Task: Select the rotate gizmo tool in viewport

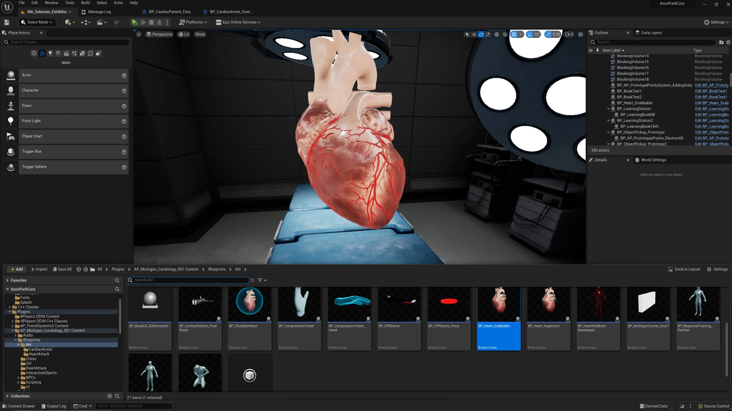Action: 481,34
